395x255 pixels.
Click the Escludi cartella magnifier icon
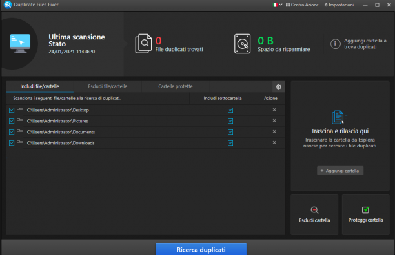pos(314,210)
